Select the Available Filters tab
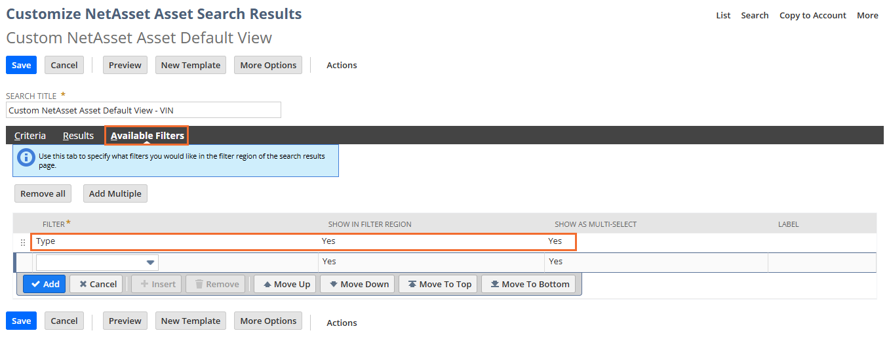 [147, 136]
